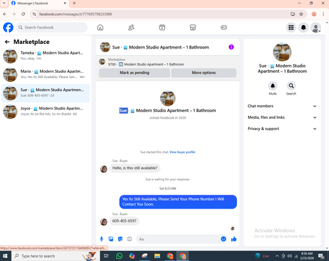Open the Friends icon in top navigation
Screen dimensions: 329x261
pyautogui.click(x=131, y=28)
